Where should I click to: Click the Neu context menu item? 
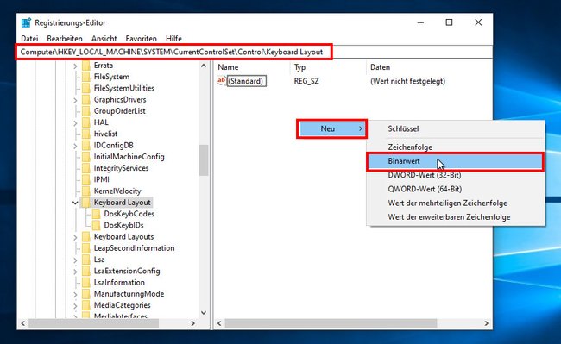click(331, 129)
